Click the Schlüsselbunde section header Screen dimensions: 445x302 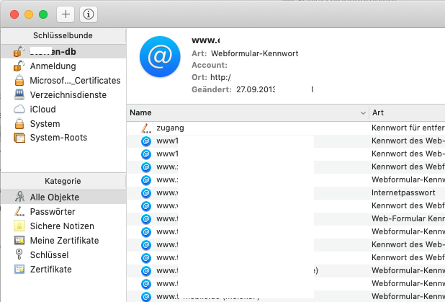pyautogui.click(x=63, y=35)
